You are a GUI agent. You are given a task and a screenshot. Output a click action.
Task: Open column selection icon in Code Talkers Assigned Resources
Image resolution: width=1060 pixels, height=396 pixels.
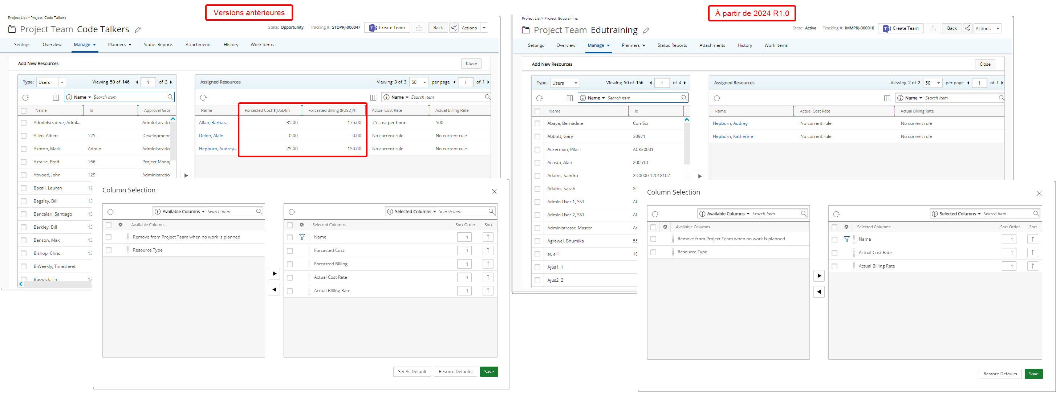(x=373, y=98)
